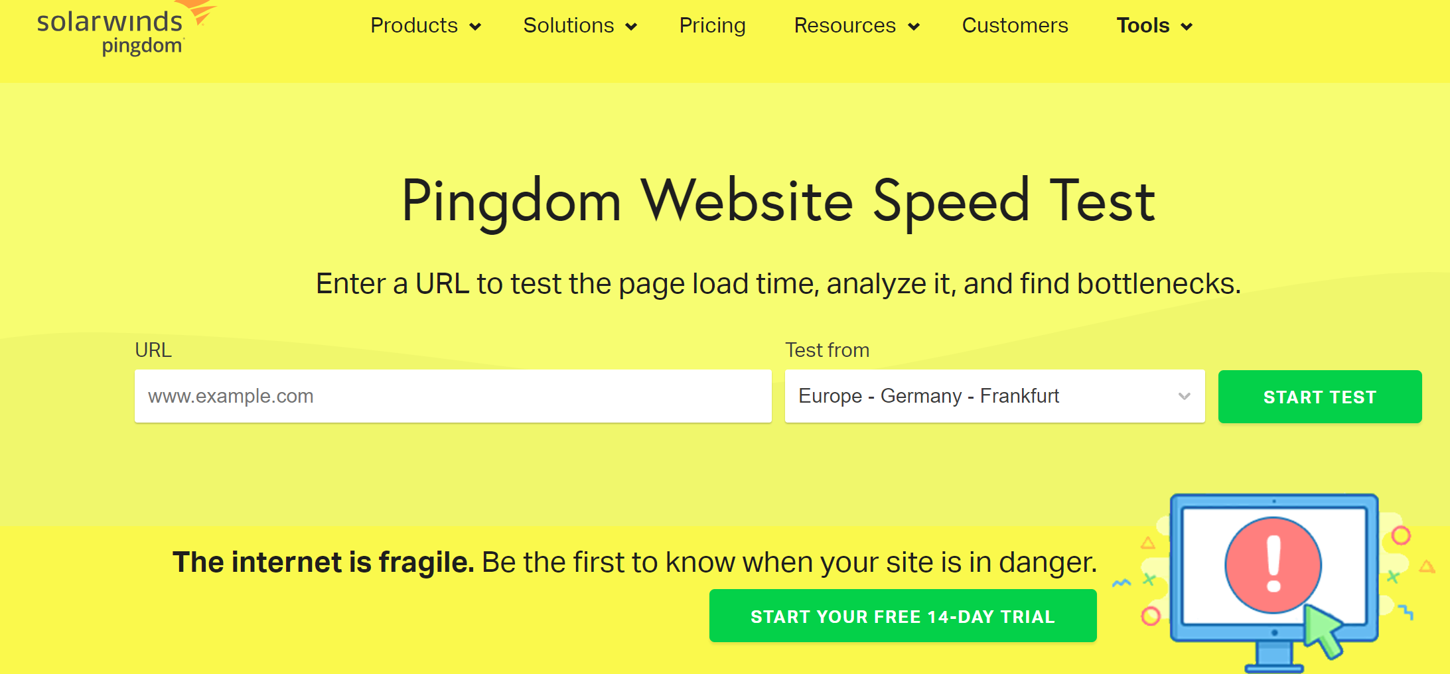This screenshot has width=1450, height=674.
Task: Click the chevron next to Tools
Action: [1187, 27]
